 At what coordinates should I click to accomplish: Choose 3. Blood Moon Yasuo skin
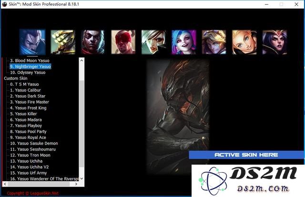[x=30, y=60]
